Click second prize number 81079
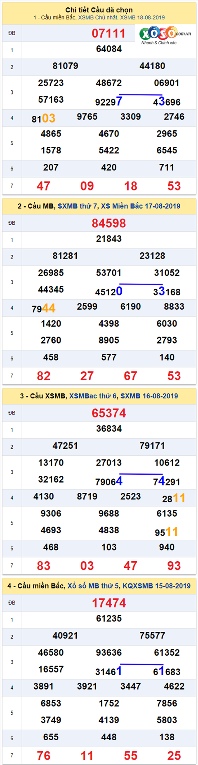The height and width of the screenshot is (765, 198). [65, 66]
